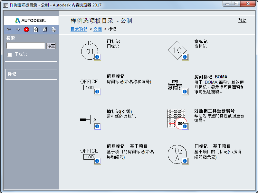
Task: Select the wall tag A leader thumbnail
Action: (x=90, y=120)
